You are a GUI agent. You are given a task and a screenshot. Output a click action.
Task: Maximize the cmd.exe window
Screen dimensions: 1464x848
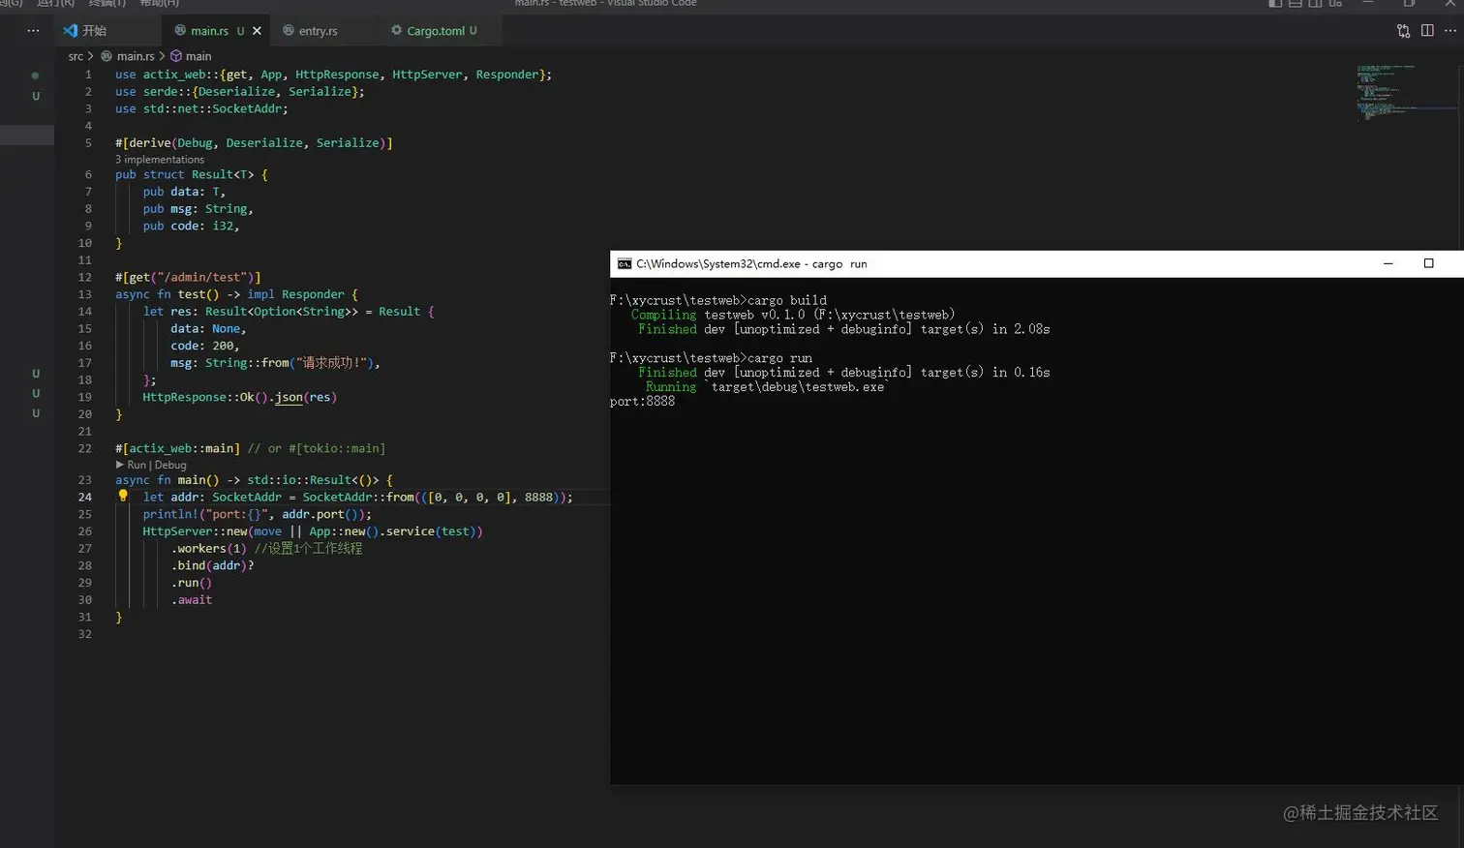click(1428, 263)
